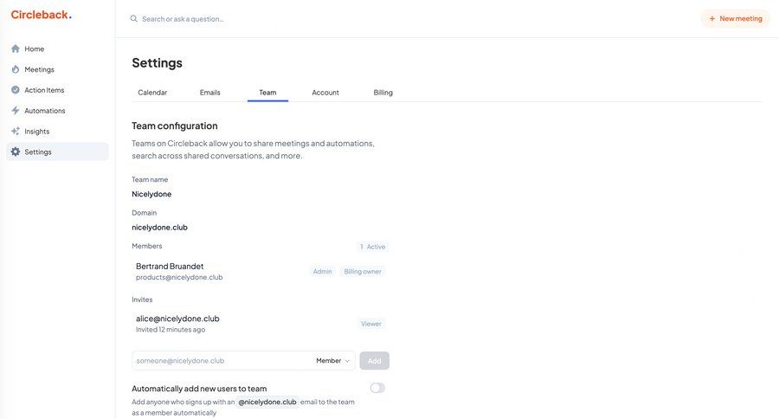
Task: Open Insights using the sparkle icon
Action: pos(16,132)
